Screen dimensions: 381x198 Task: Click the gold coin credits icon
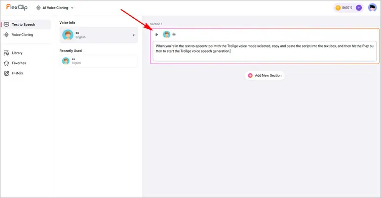[338, 8]
